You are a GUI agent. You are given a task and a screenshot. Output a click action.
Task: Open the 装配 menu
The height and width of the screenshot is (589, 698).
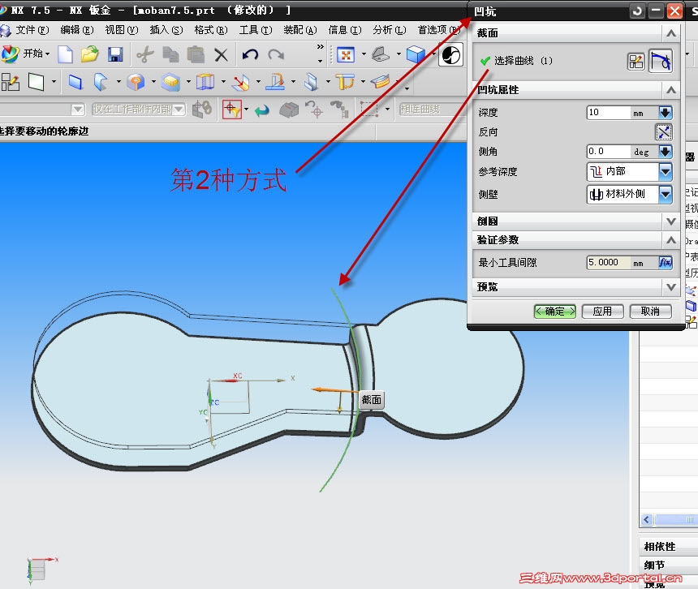pyautogui.click(x=300, y=30)
